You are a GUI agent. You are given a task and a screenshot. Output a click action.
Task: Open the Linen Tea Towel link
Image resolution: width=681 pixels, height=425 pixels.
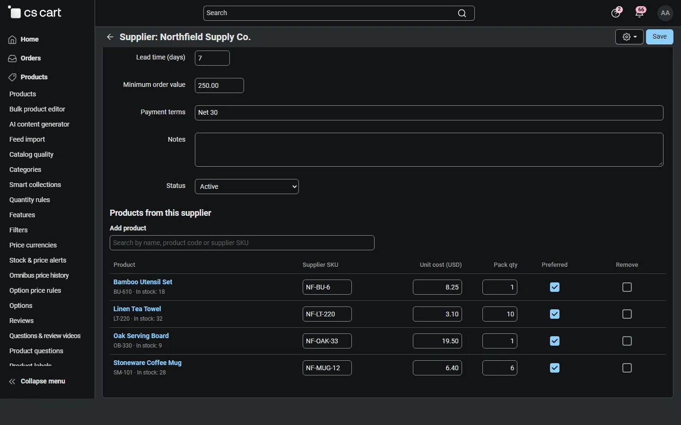pyautogui.click(x=137, y=309)
